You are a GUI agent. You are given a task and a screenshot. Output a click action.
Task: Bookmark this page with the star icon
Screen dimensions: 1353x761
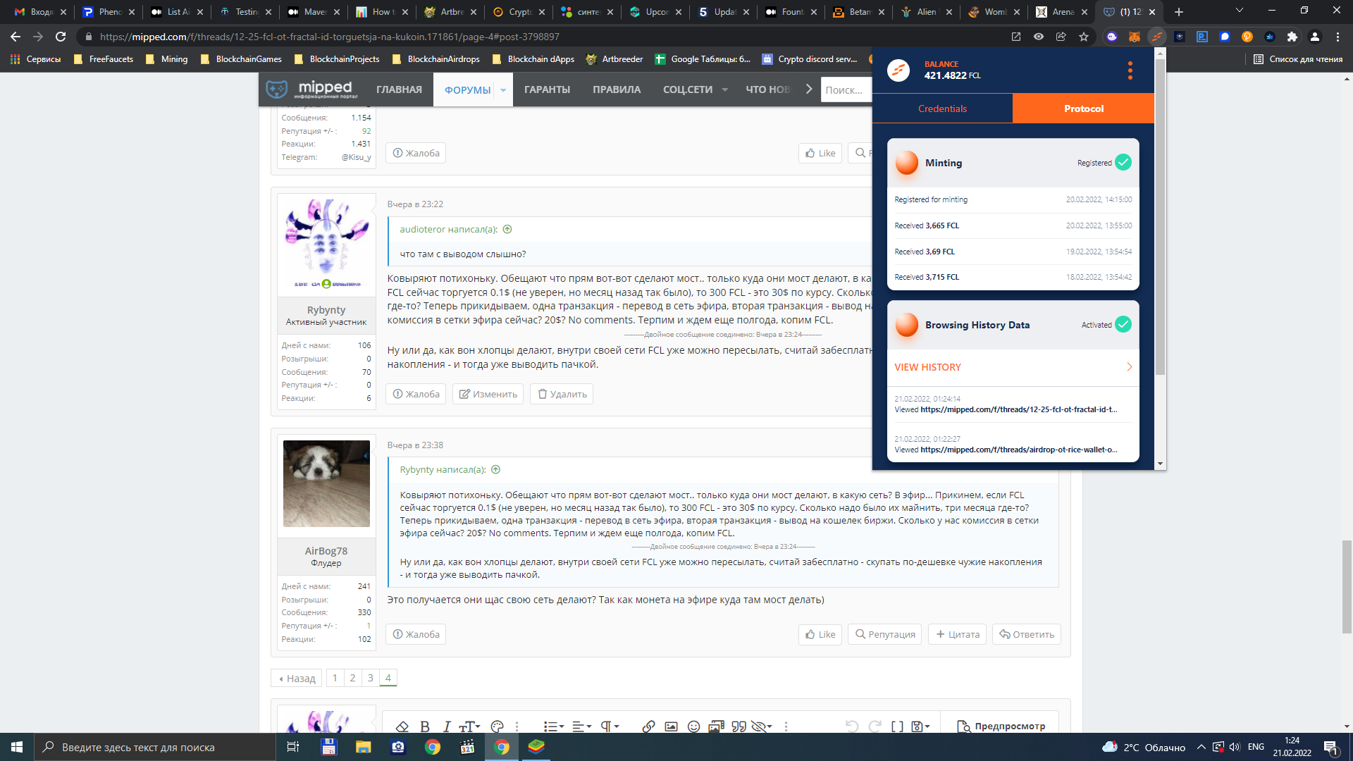click(x=1084, y=37)
